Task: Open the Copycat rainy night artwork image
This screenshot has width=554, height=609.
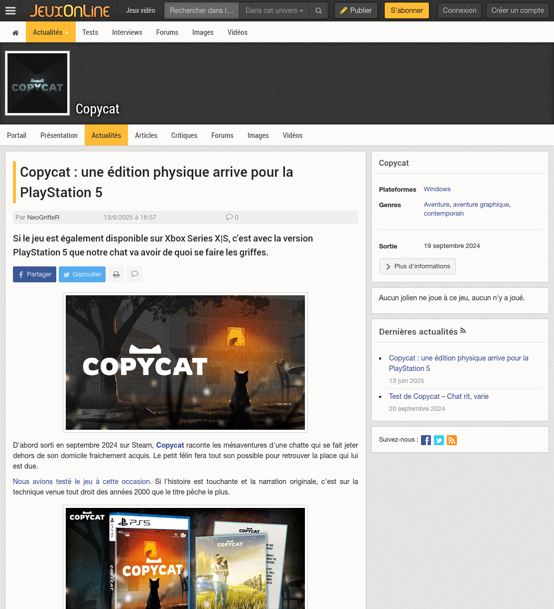Action: coord(185,363)
